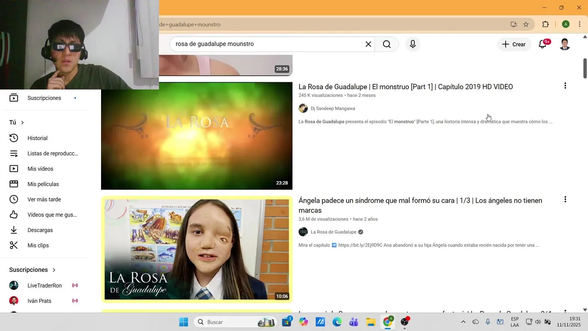Open Copilot from taskbar
Image resolution: width=588 pixels, height=331 pixels.
(304, 322)
